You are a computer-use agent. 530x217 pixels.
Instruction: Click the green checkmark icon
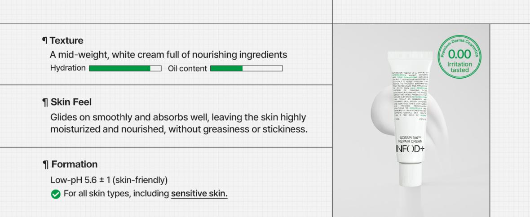(55, 194)
